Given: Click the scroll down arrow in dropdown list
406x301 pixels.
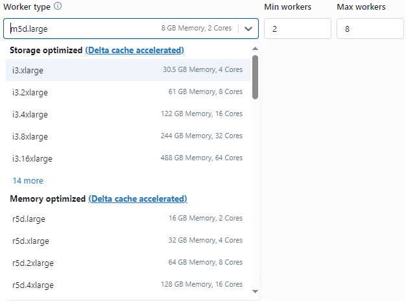Looking at the screenshot, I should point(255,292).
